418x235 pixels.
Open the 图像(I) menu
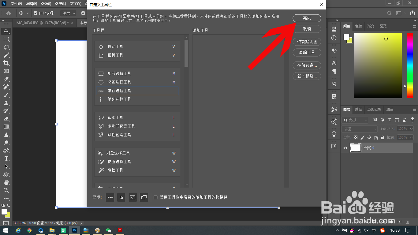pyautogui.click(x=46, y=4)
